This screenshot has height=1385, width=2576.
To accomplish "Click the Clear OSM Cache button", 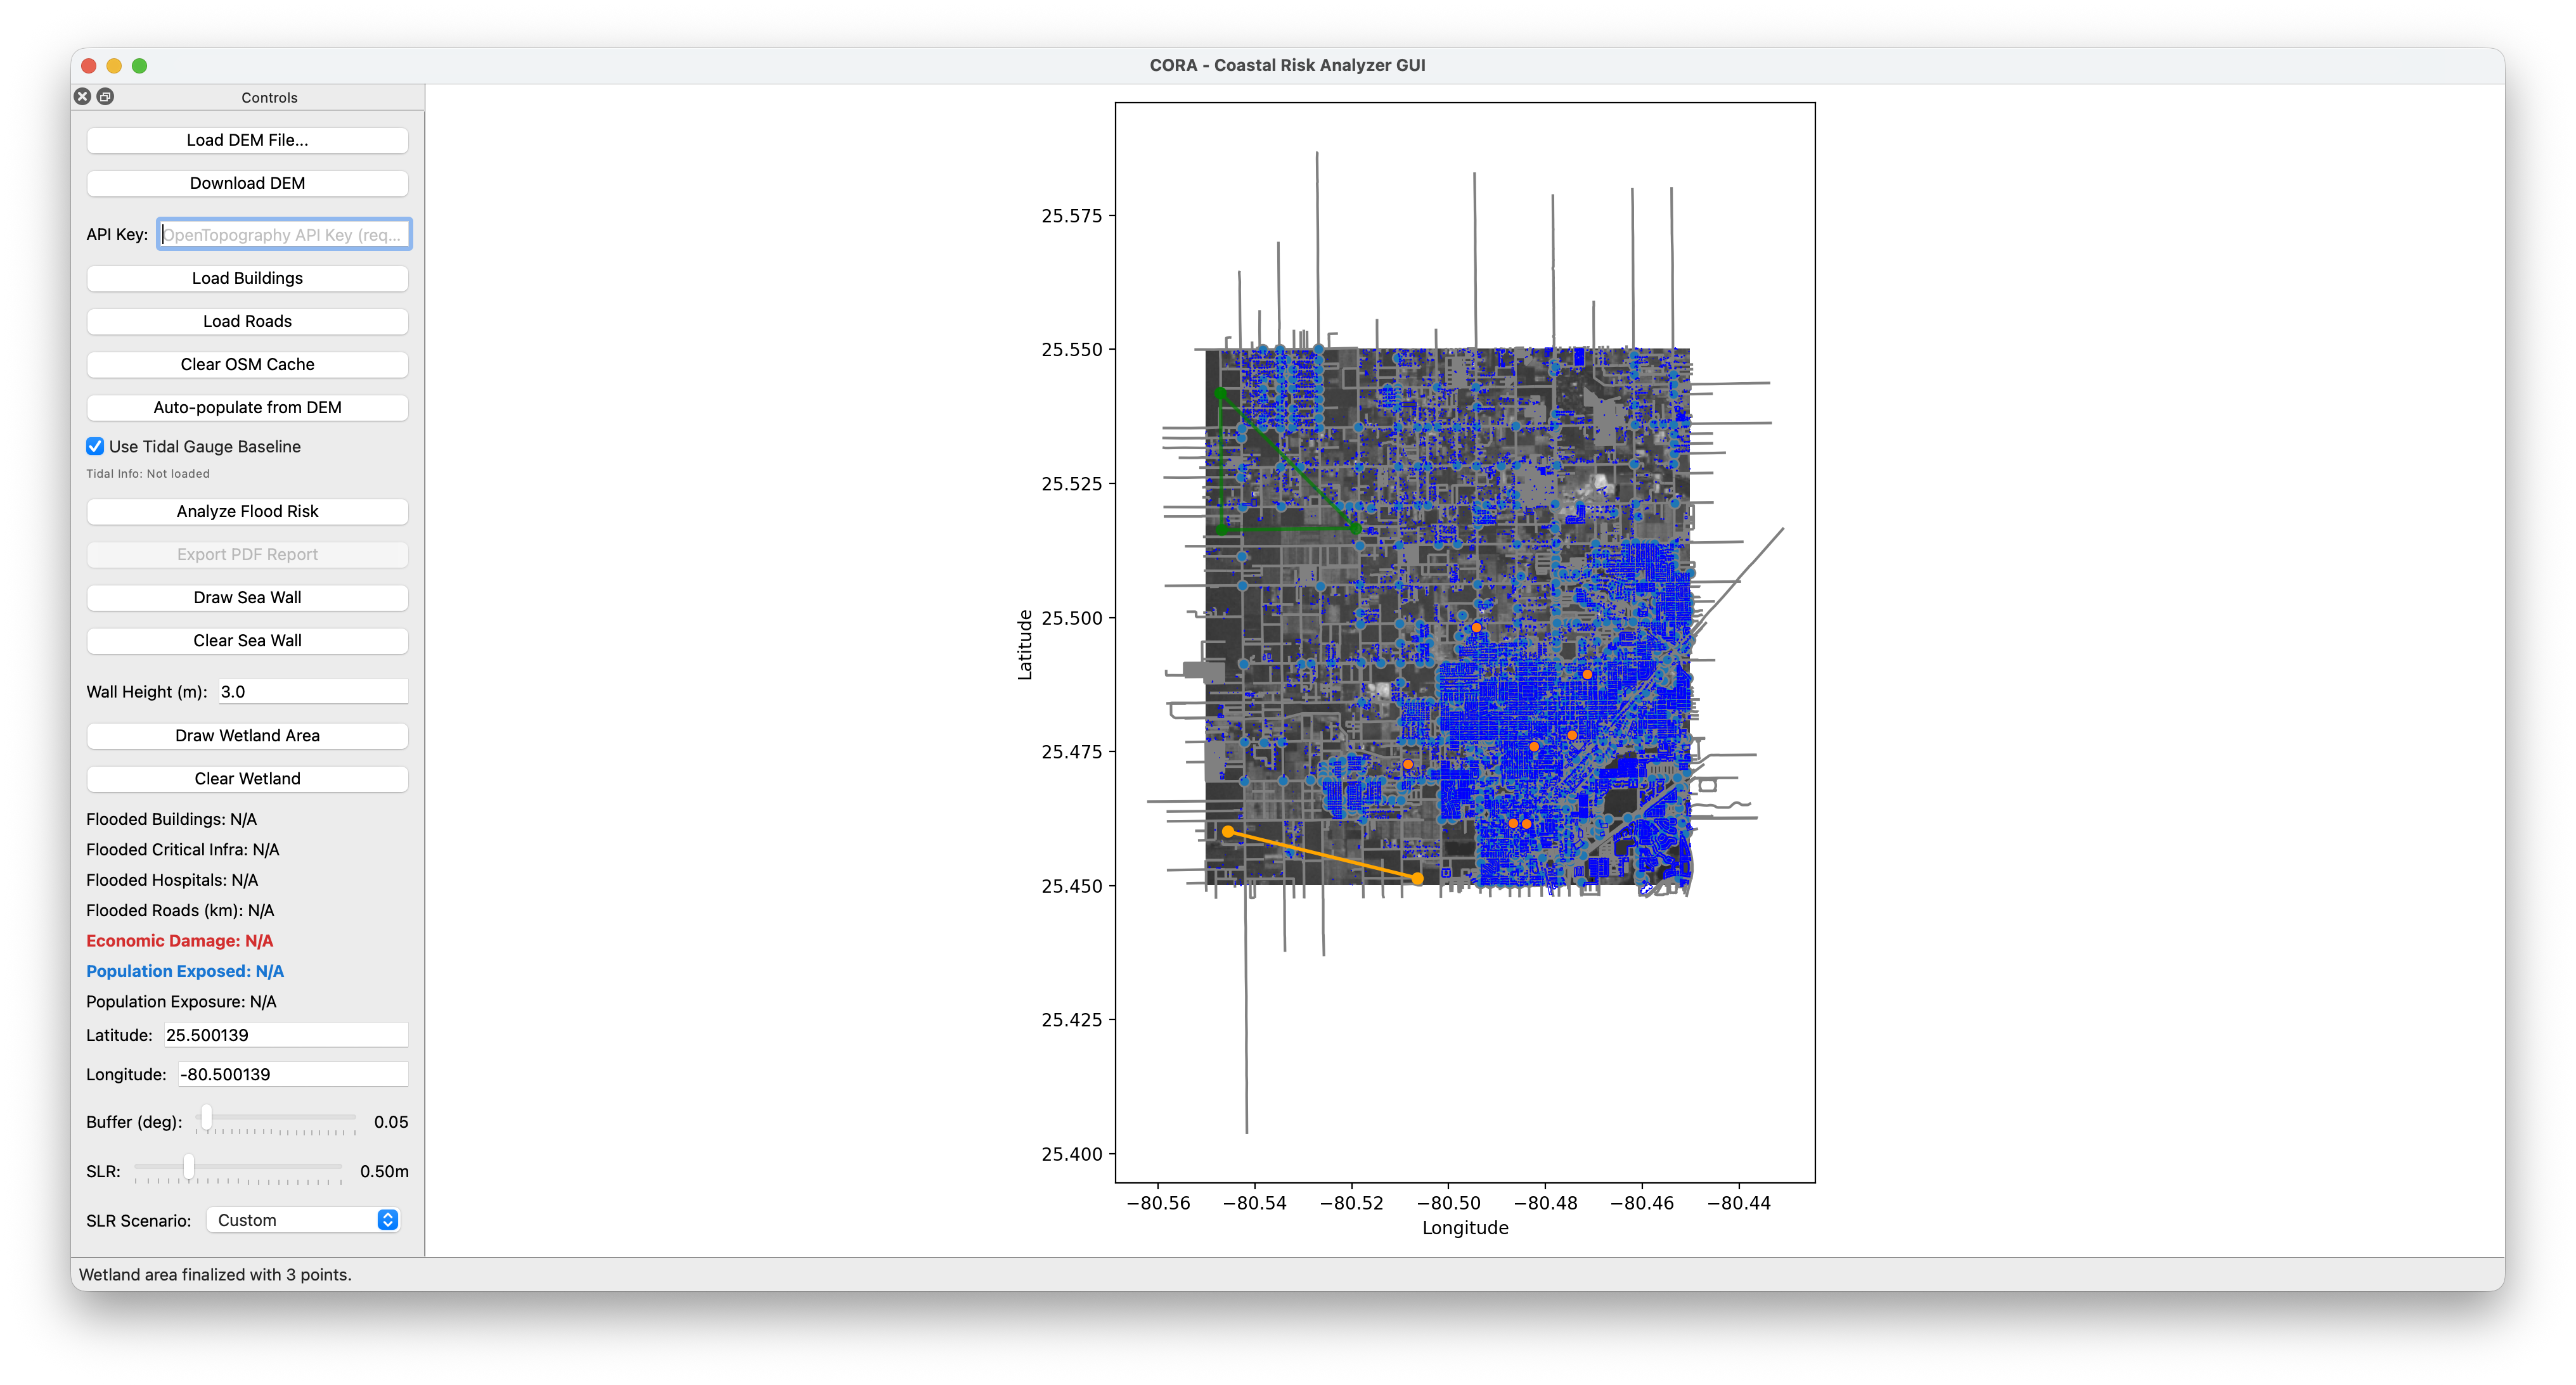I will (x=247, y=365).
